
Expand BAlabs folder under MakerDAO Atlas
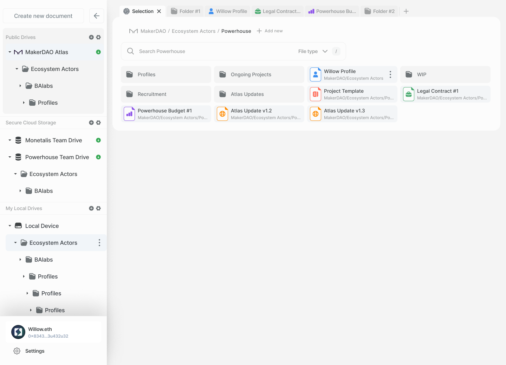(x=20, y=86)
